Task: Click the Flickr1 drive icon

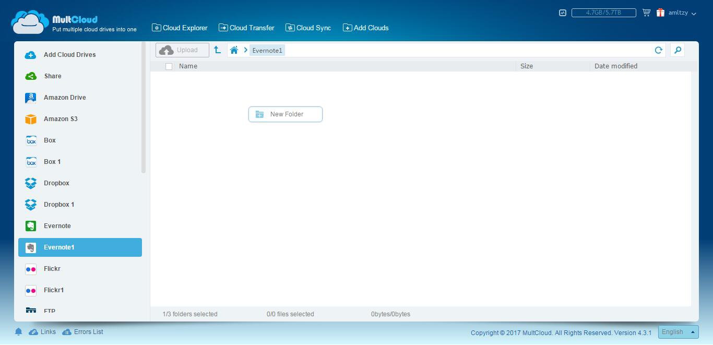Action: (31, 290)
